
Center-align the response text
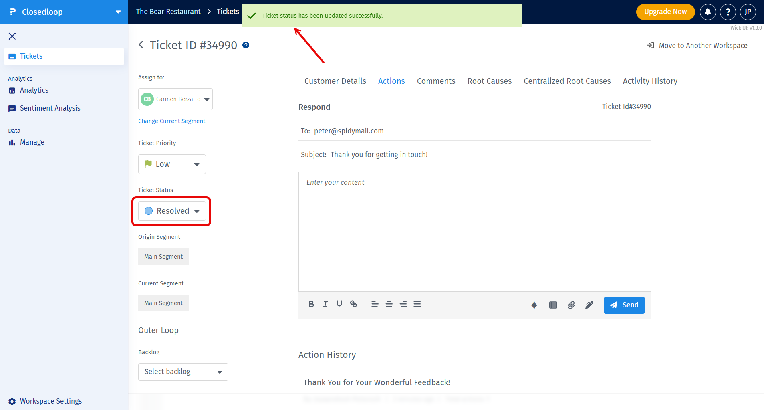pyautogui.click(x=389, y=304)
